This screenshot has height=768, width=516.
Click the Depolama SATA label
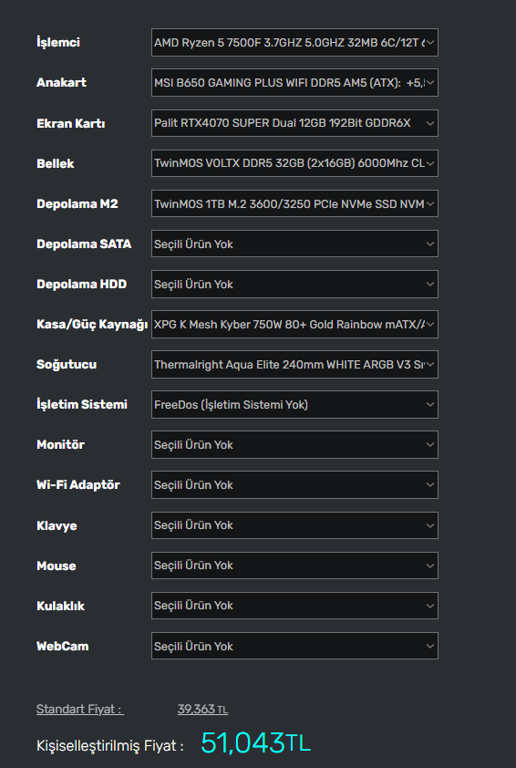pyautogui.click(x=84, y=244)
